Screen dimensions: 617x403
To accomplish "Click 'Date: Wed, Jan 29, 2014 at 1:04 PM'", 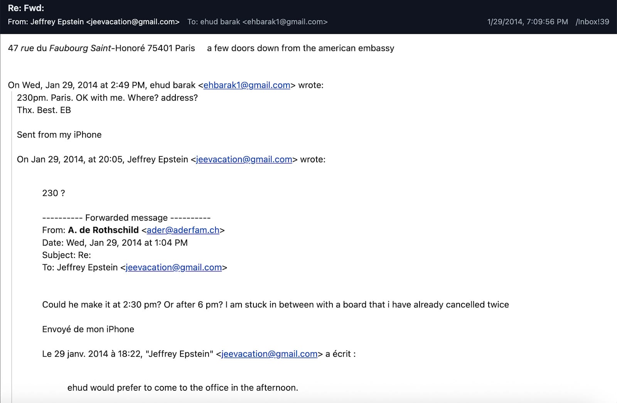I will point(115,243).
